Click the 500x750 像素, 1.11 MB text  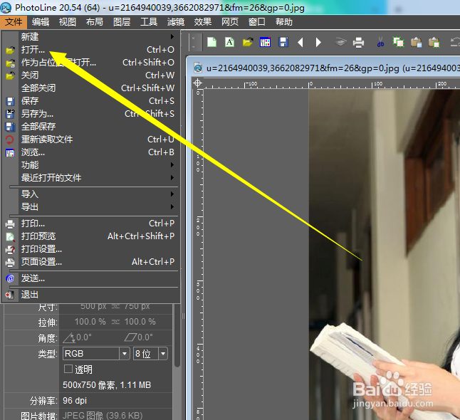107,385
